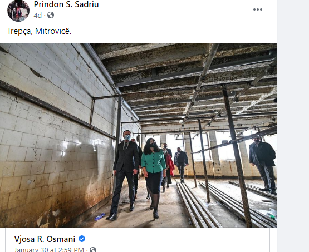Click the blue verified badge beside Vjosa R. Osmani
Screen dimensions: 309x252
point(82,239)
